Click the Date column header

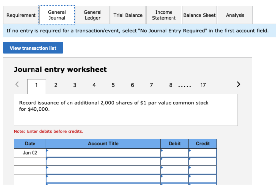coord(30,144)
